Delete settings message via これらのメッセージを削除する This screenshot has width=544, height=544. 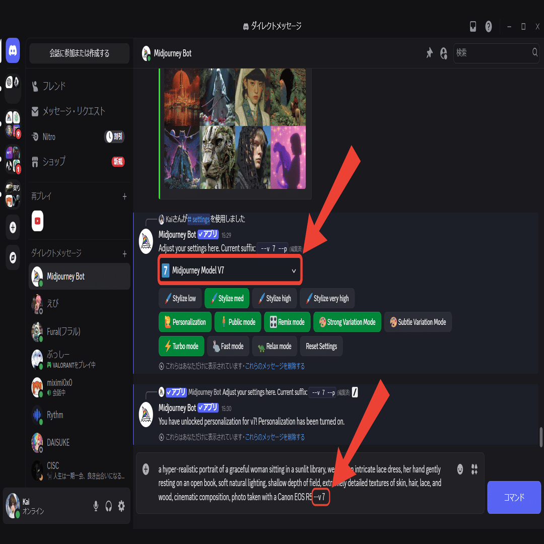pos(275,366)
